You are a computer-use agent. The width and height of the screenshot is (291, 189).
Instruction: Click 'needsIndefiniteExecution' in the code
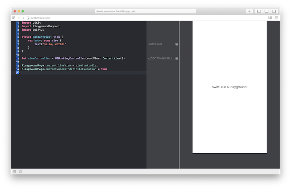77,69
